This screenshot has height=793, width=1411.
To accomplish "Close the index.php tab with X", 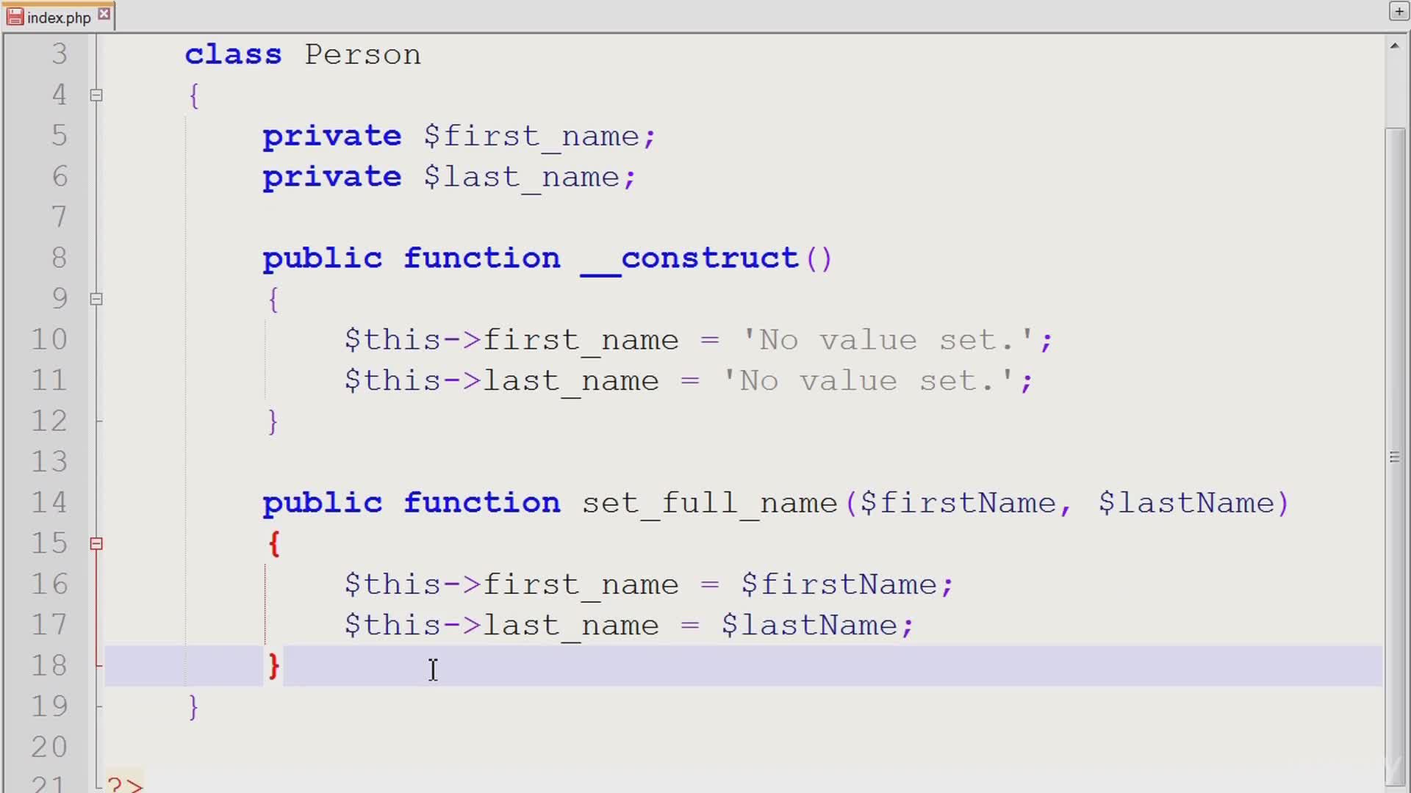I will pos(104,14).
